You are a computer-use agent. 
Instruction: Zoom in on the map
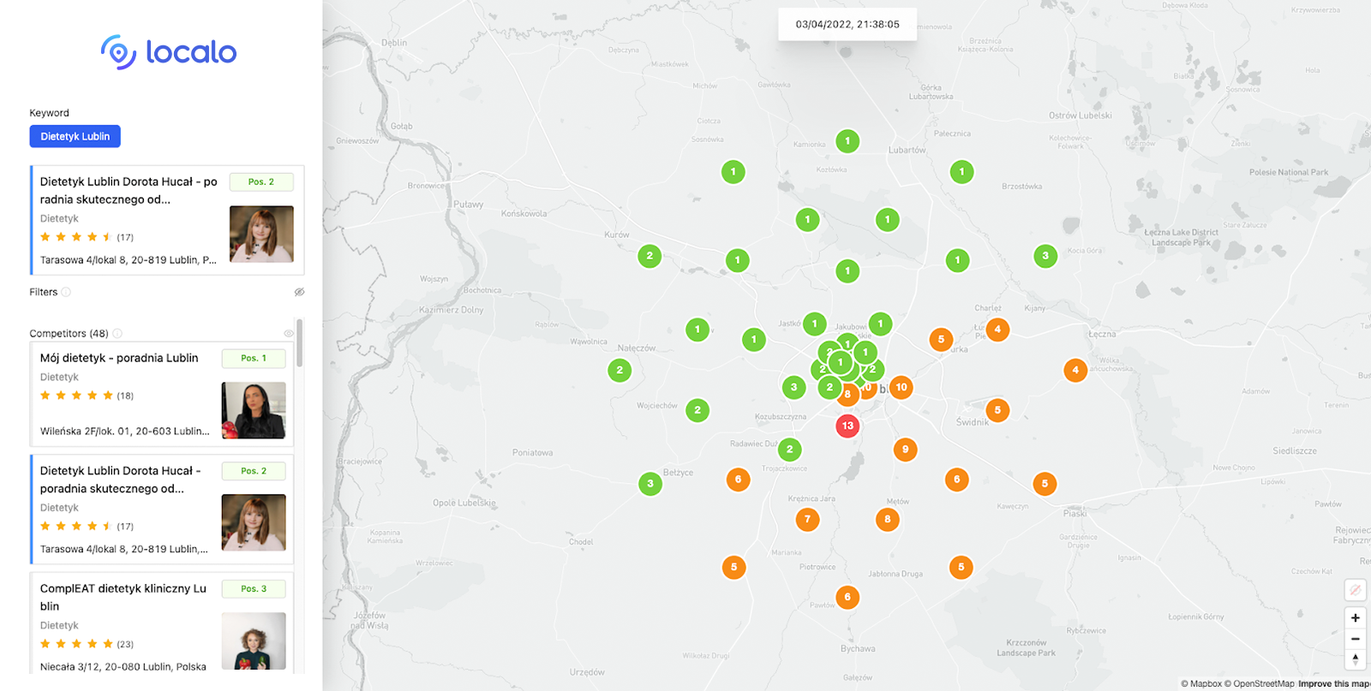1355,618
